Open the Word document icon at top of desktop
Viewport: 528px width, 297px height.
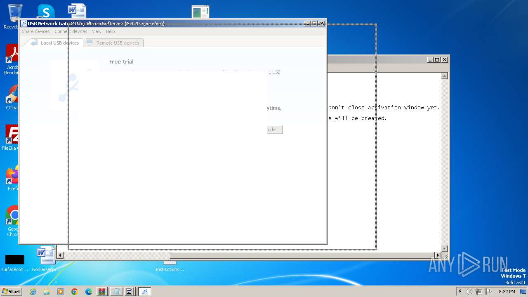tap(77, 11)
